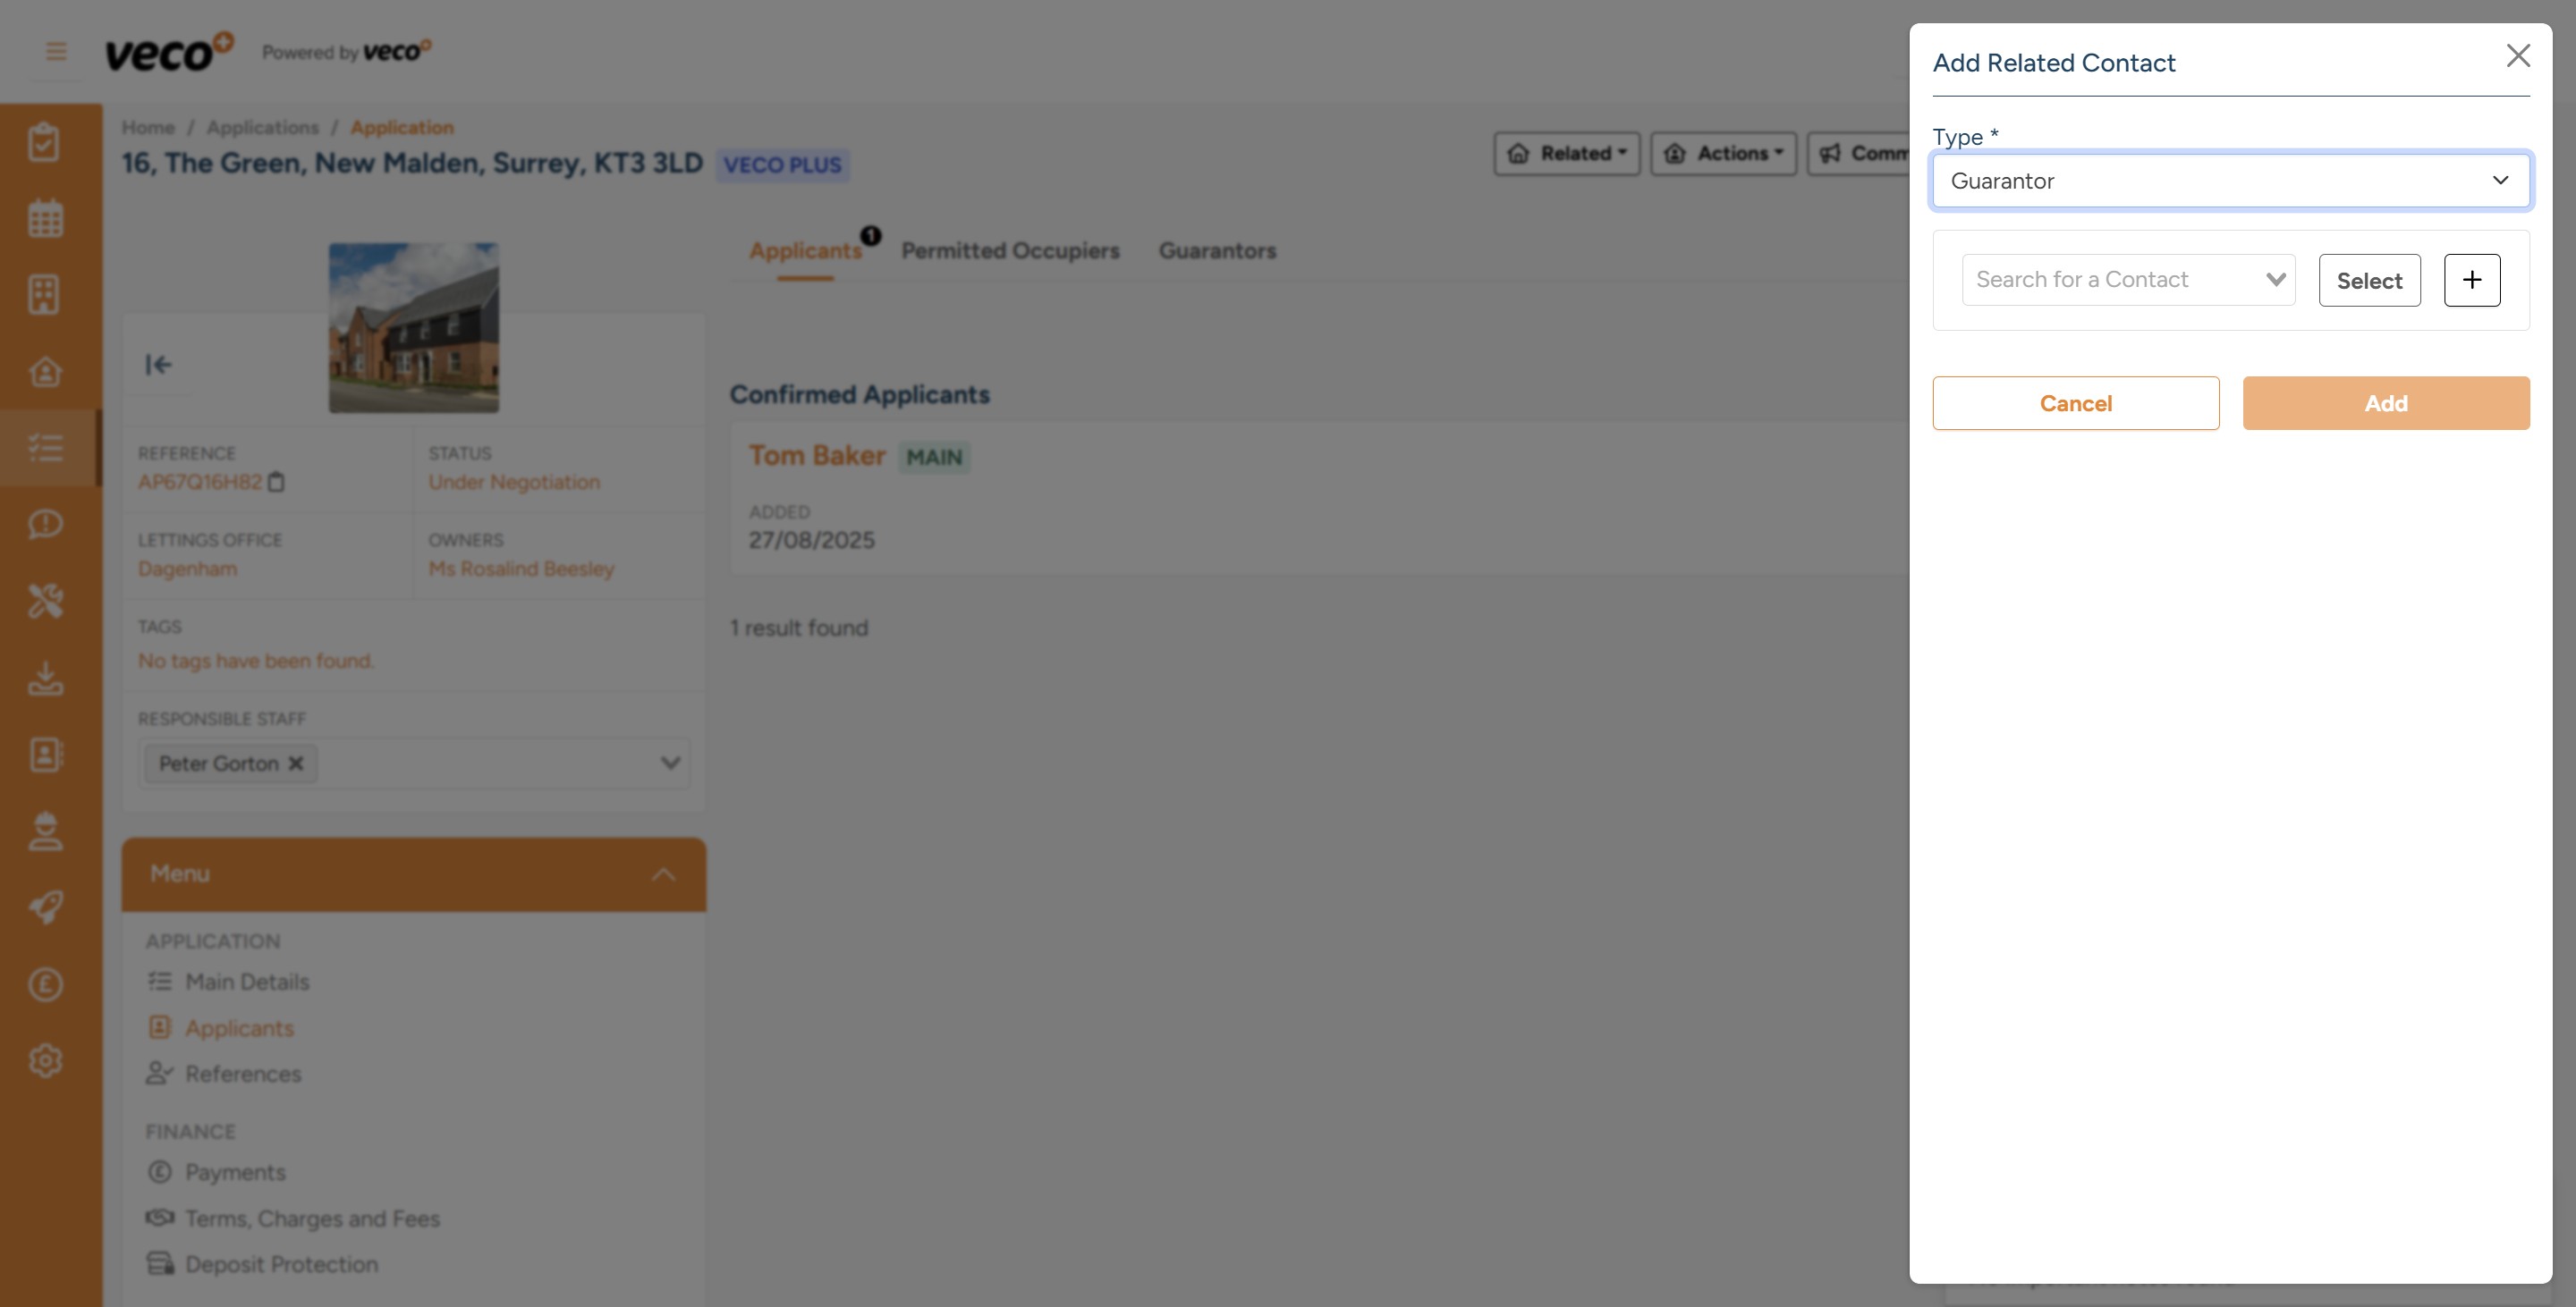Select the contractor hard-hat sidebar icon

click(46, 831)
